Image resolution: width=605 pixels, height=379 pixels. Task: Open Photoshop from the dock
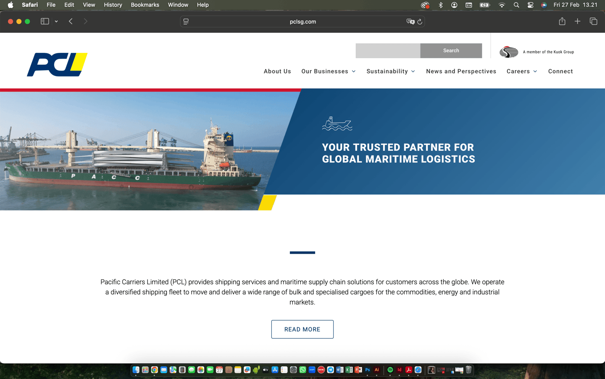point(367,370)
